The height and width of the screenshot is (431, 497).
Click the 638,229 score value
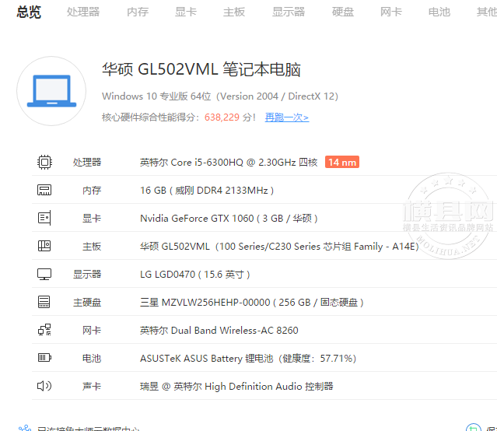(222, 117)
